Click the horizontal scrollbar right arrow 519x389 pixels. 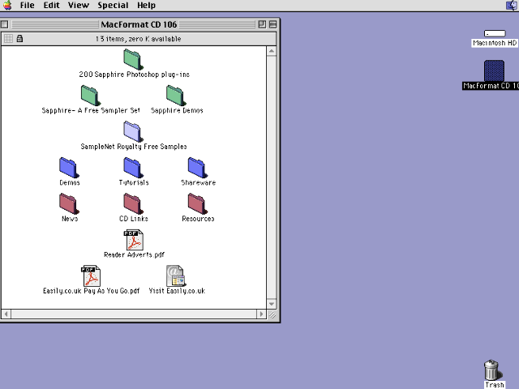tap(261, 314)
